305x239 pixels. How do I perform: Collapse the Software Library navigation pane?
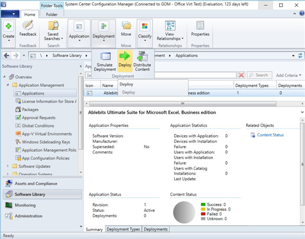(80, 66)
